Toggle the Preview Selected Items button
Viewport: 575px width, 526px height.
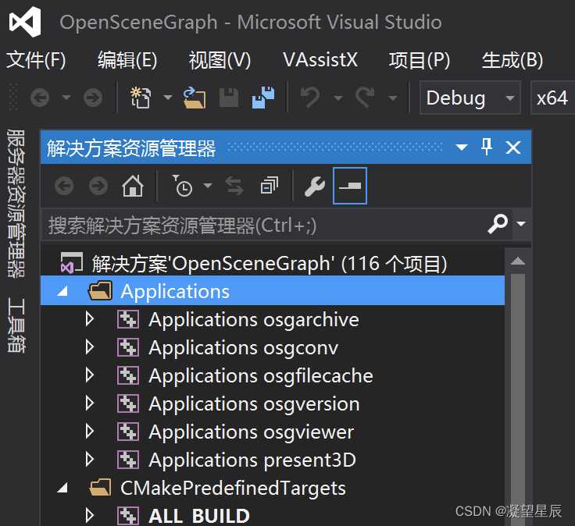350,186
